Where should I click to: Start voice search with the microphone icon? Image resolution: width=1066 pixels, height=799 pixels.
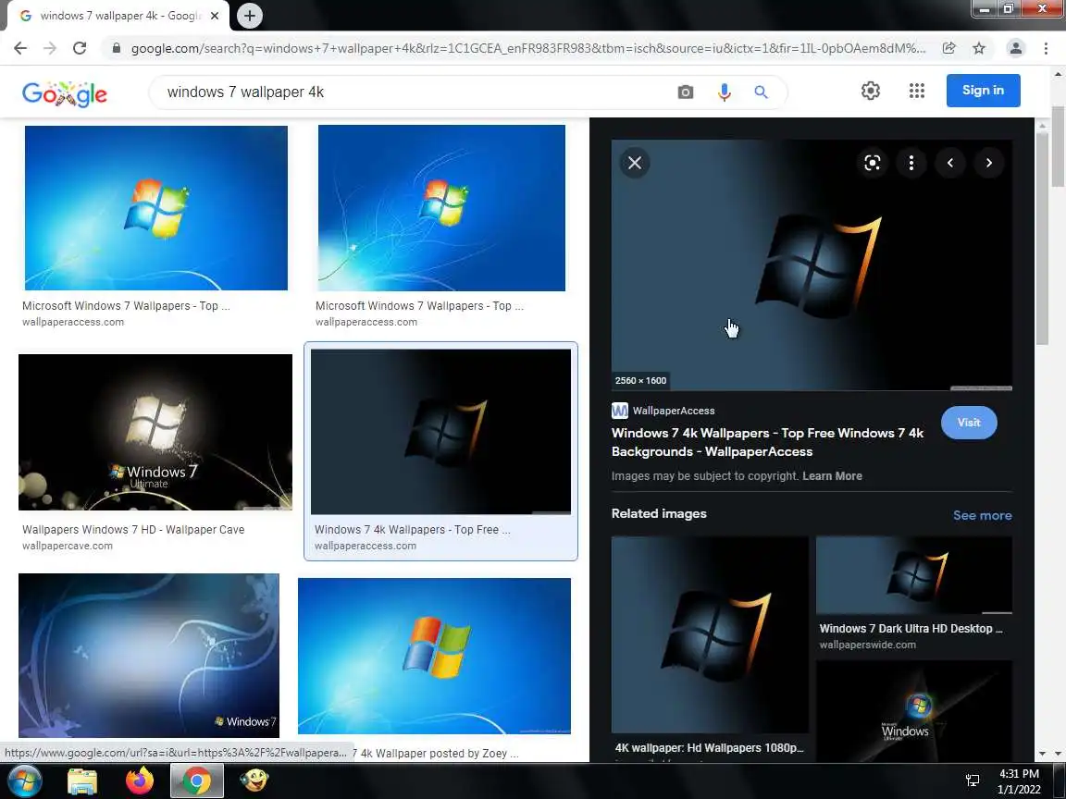point(725,92)
